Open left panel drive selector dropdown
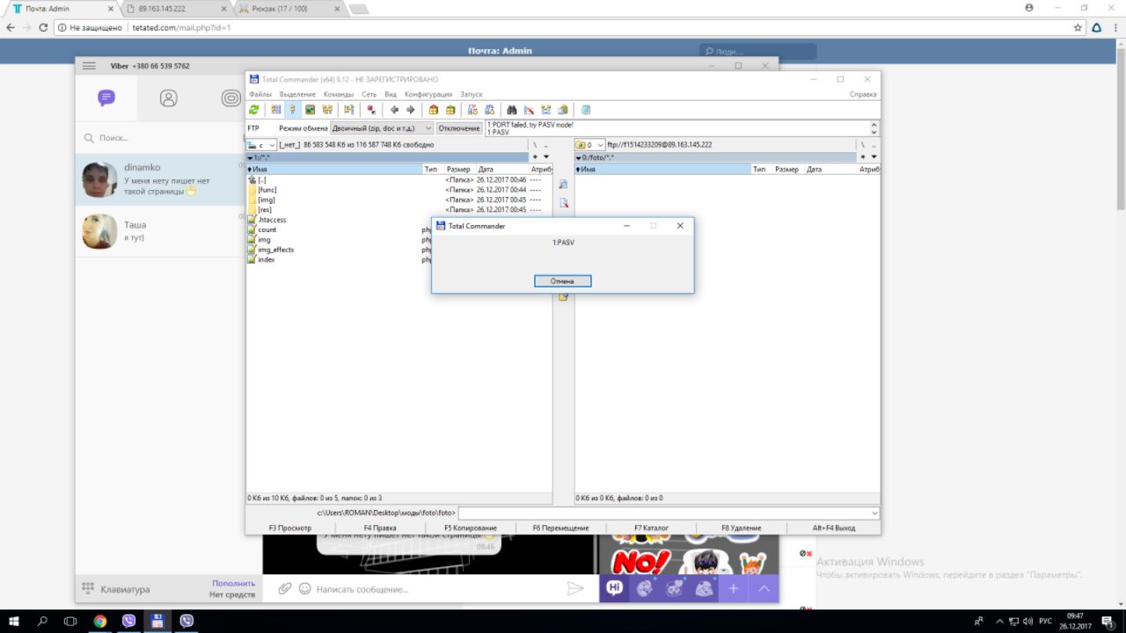Image resolution: width=1126 pixels, height=633 pixels. [x=262, y=145]
